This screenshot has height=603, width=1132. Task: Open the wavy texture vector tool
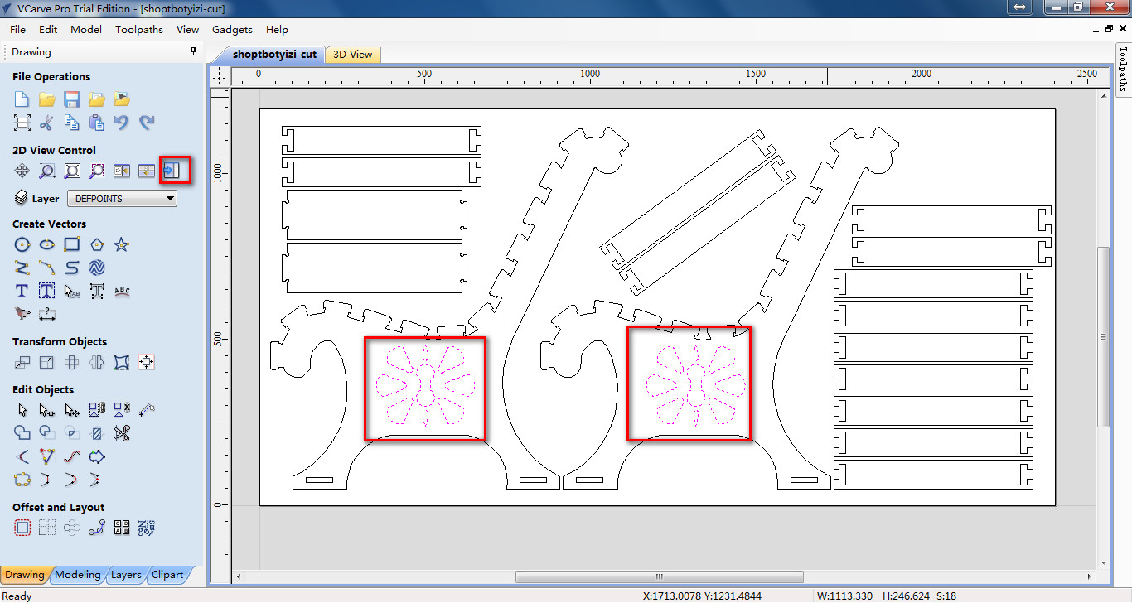pyautogui.click(x=97, y=268)
